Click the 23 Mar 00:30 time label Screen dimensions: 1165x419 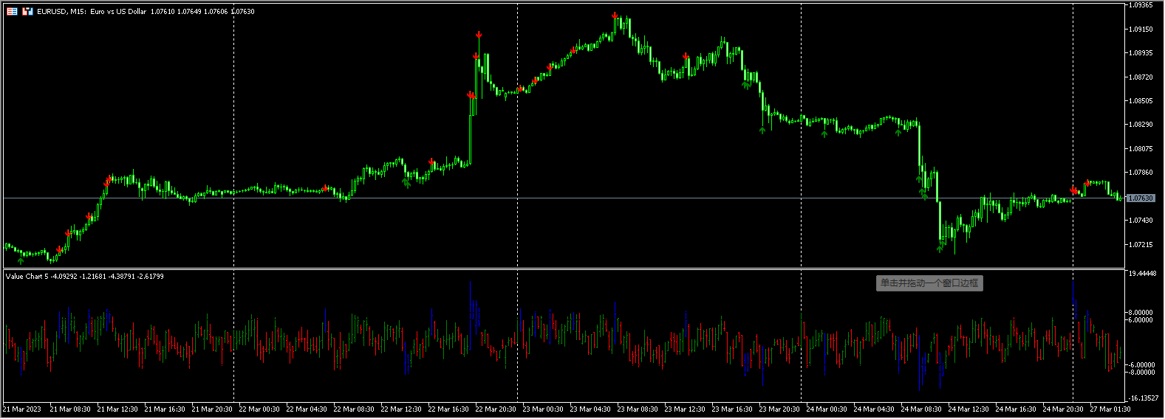(x=543, y=409)
